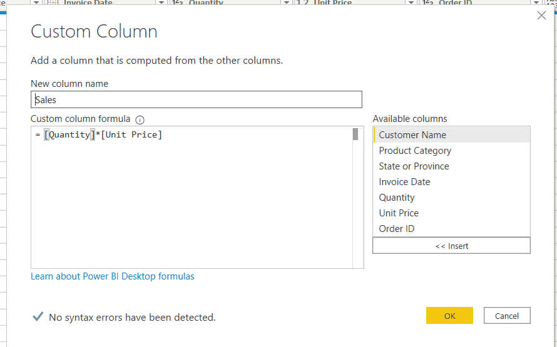Open Unit Price column header dropdown
The width and height of the screenshot is (557, 347).
pos(411,3)
